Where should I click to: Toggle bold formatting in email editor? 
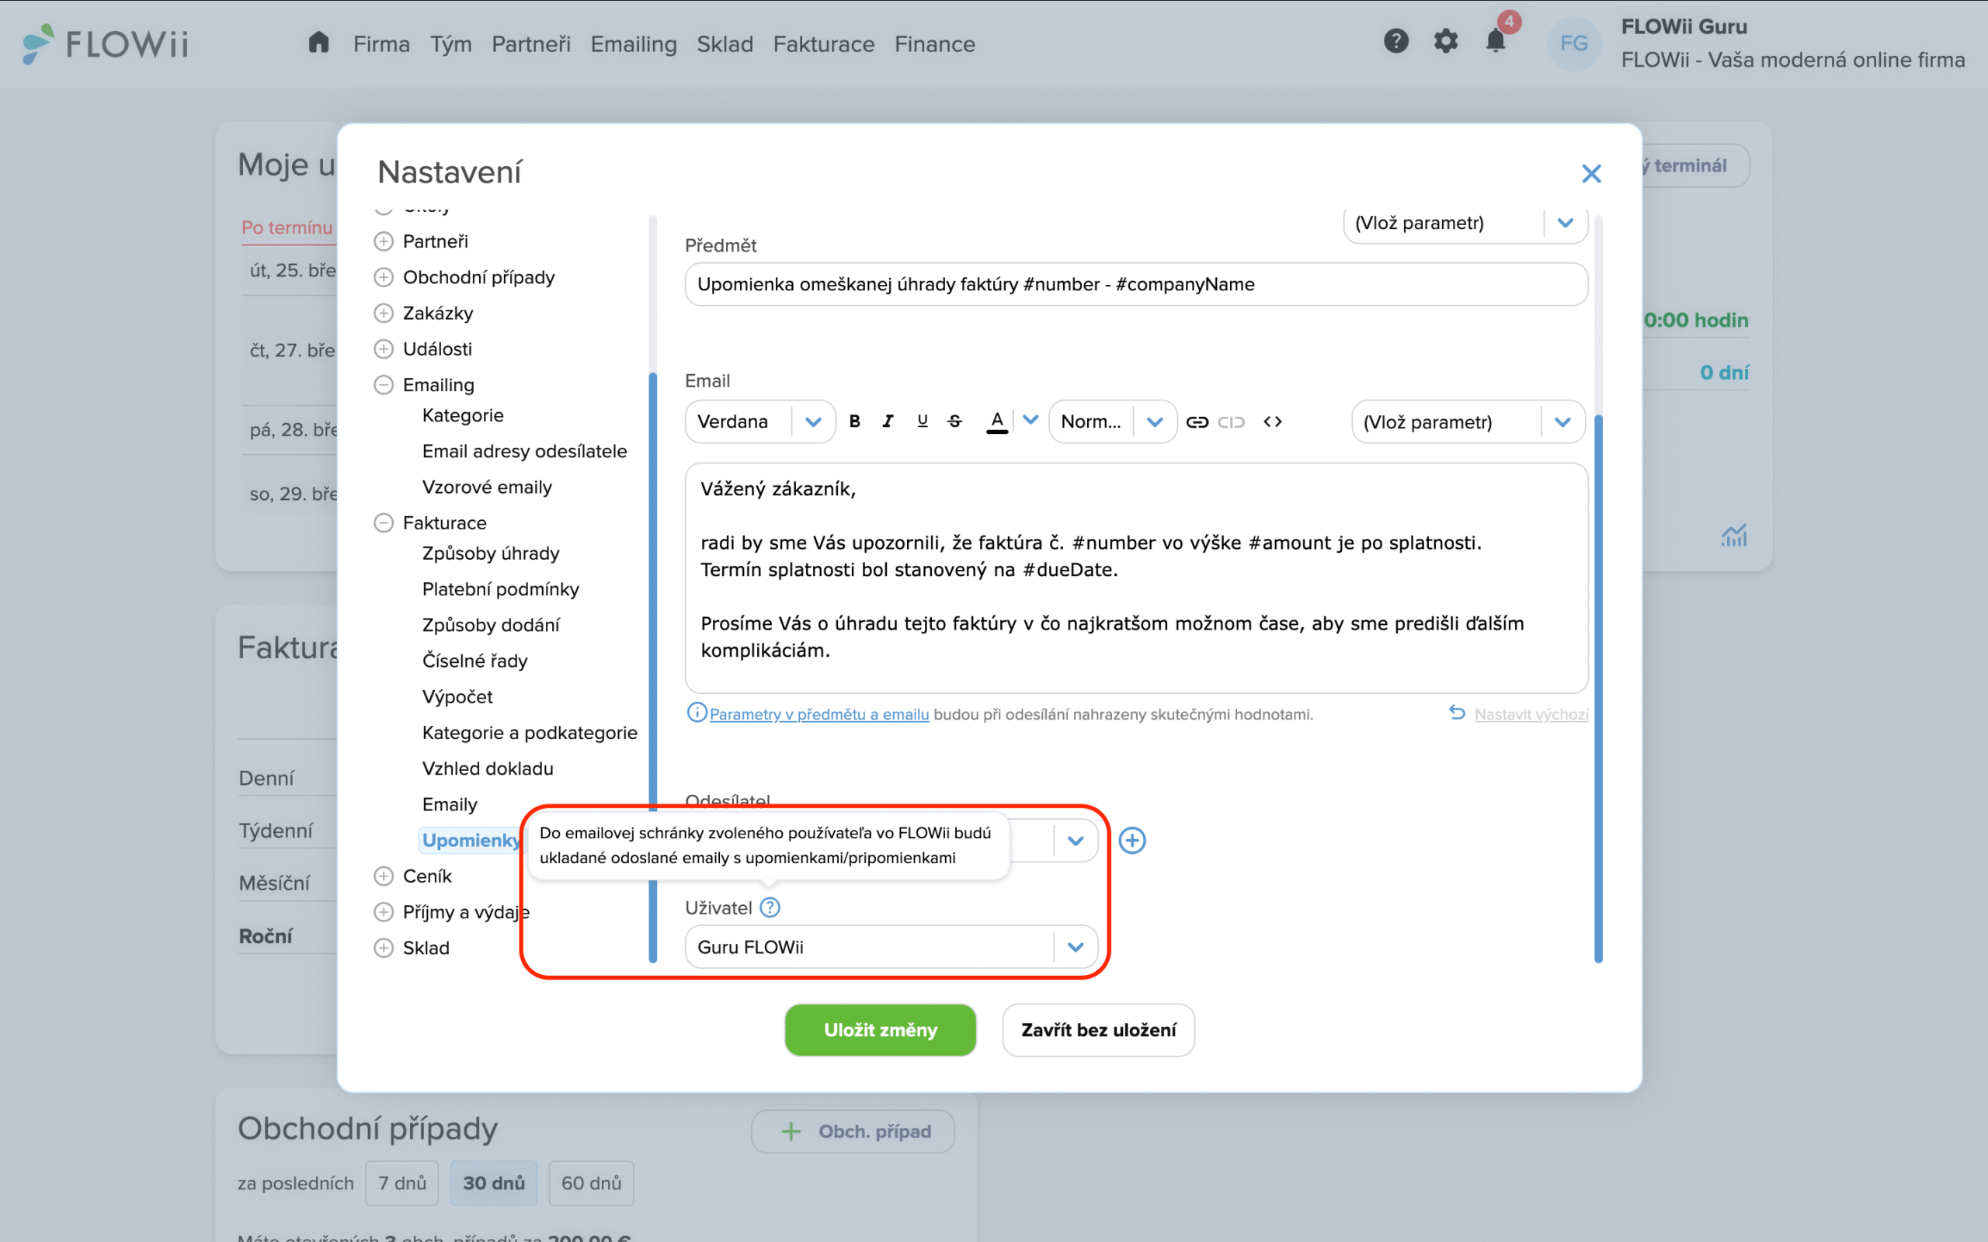[x=854, y=422]
